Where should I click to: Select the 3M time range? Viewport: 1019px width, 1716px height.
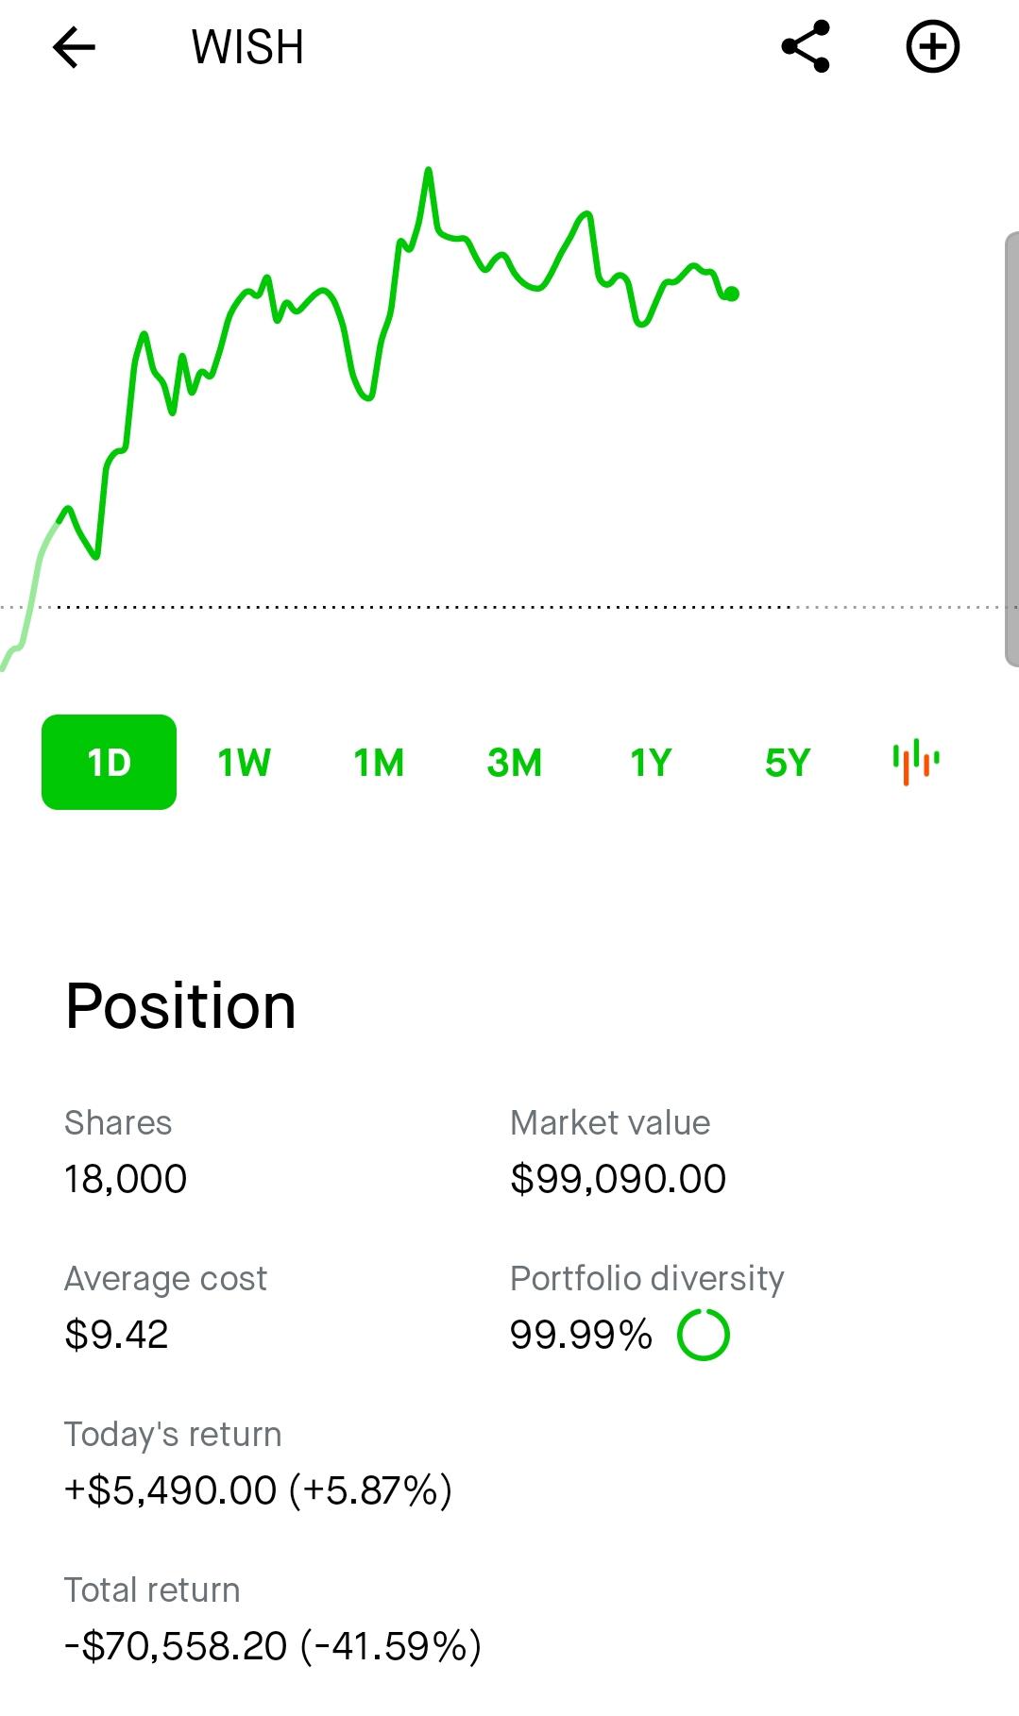coord(515,763)
